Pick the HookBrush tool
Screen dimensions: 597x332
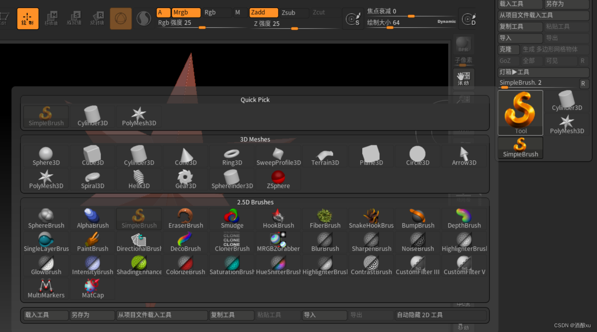[x=278, y=219]
